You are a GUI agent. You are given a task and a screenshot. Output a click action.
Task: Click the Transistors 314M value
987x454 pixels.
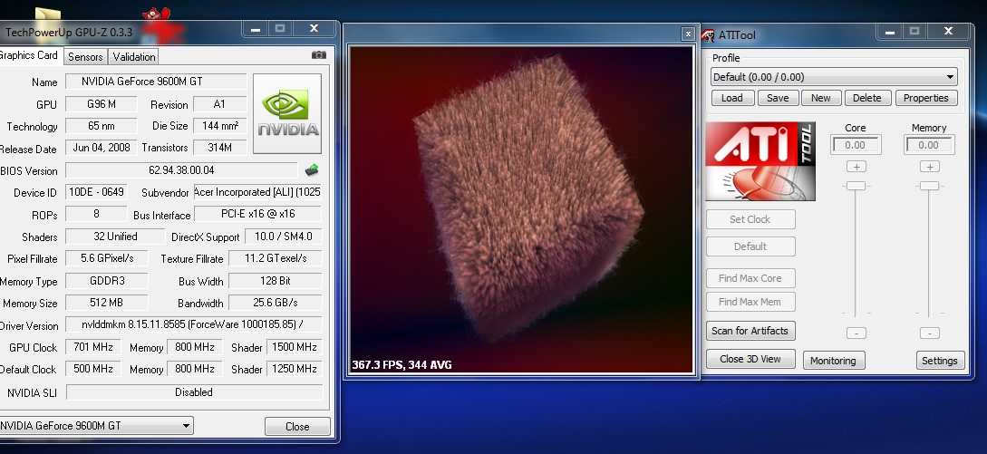tap(219, 148)
